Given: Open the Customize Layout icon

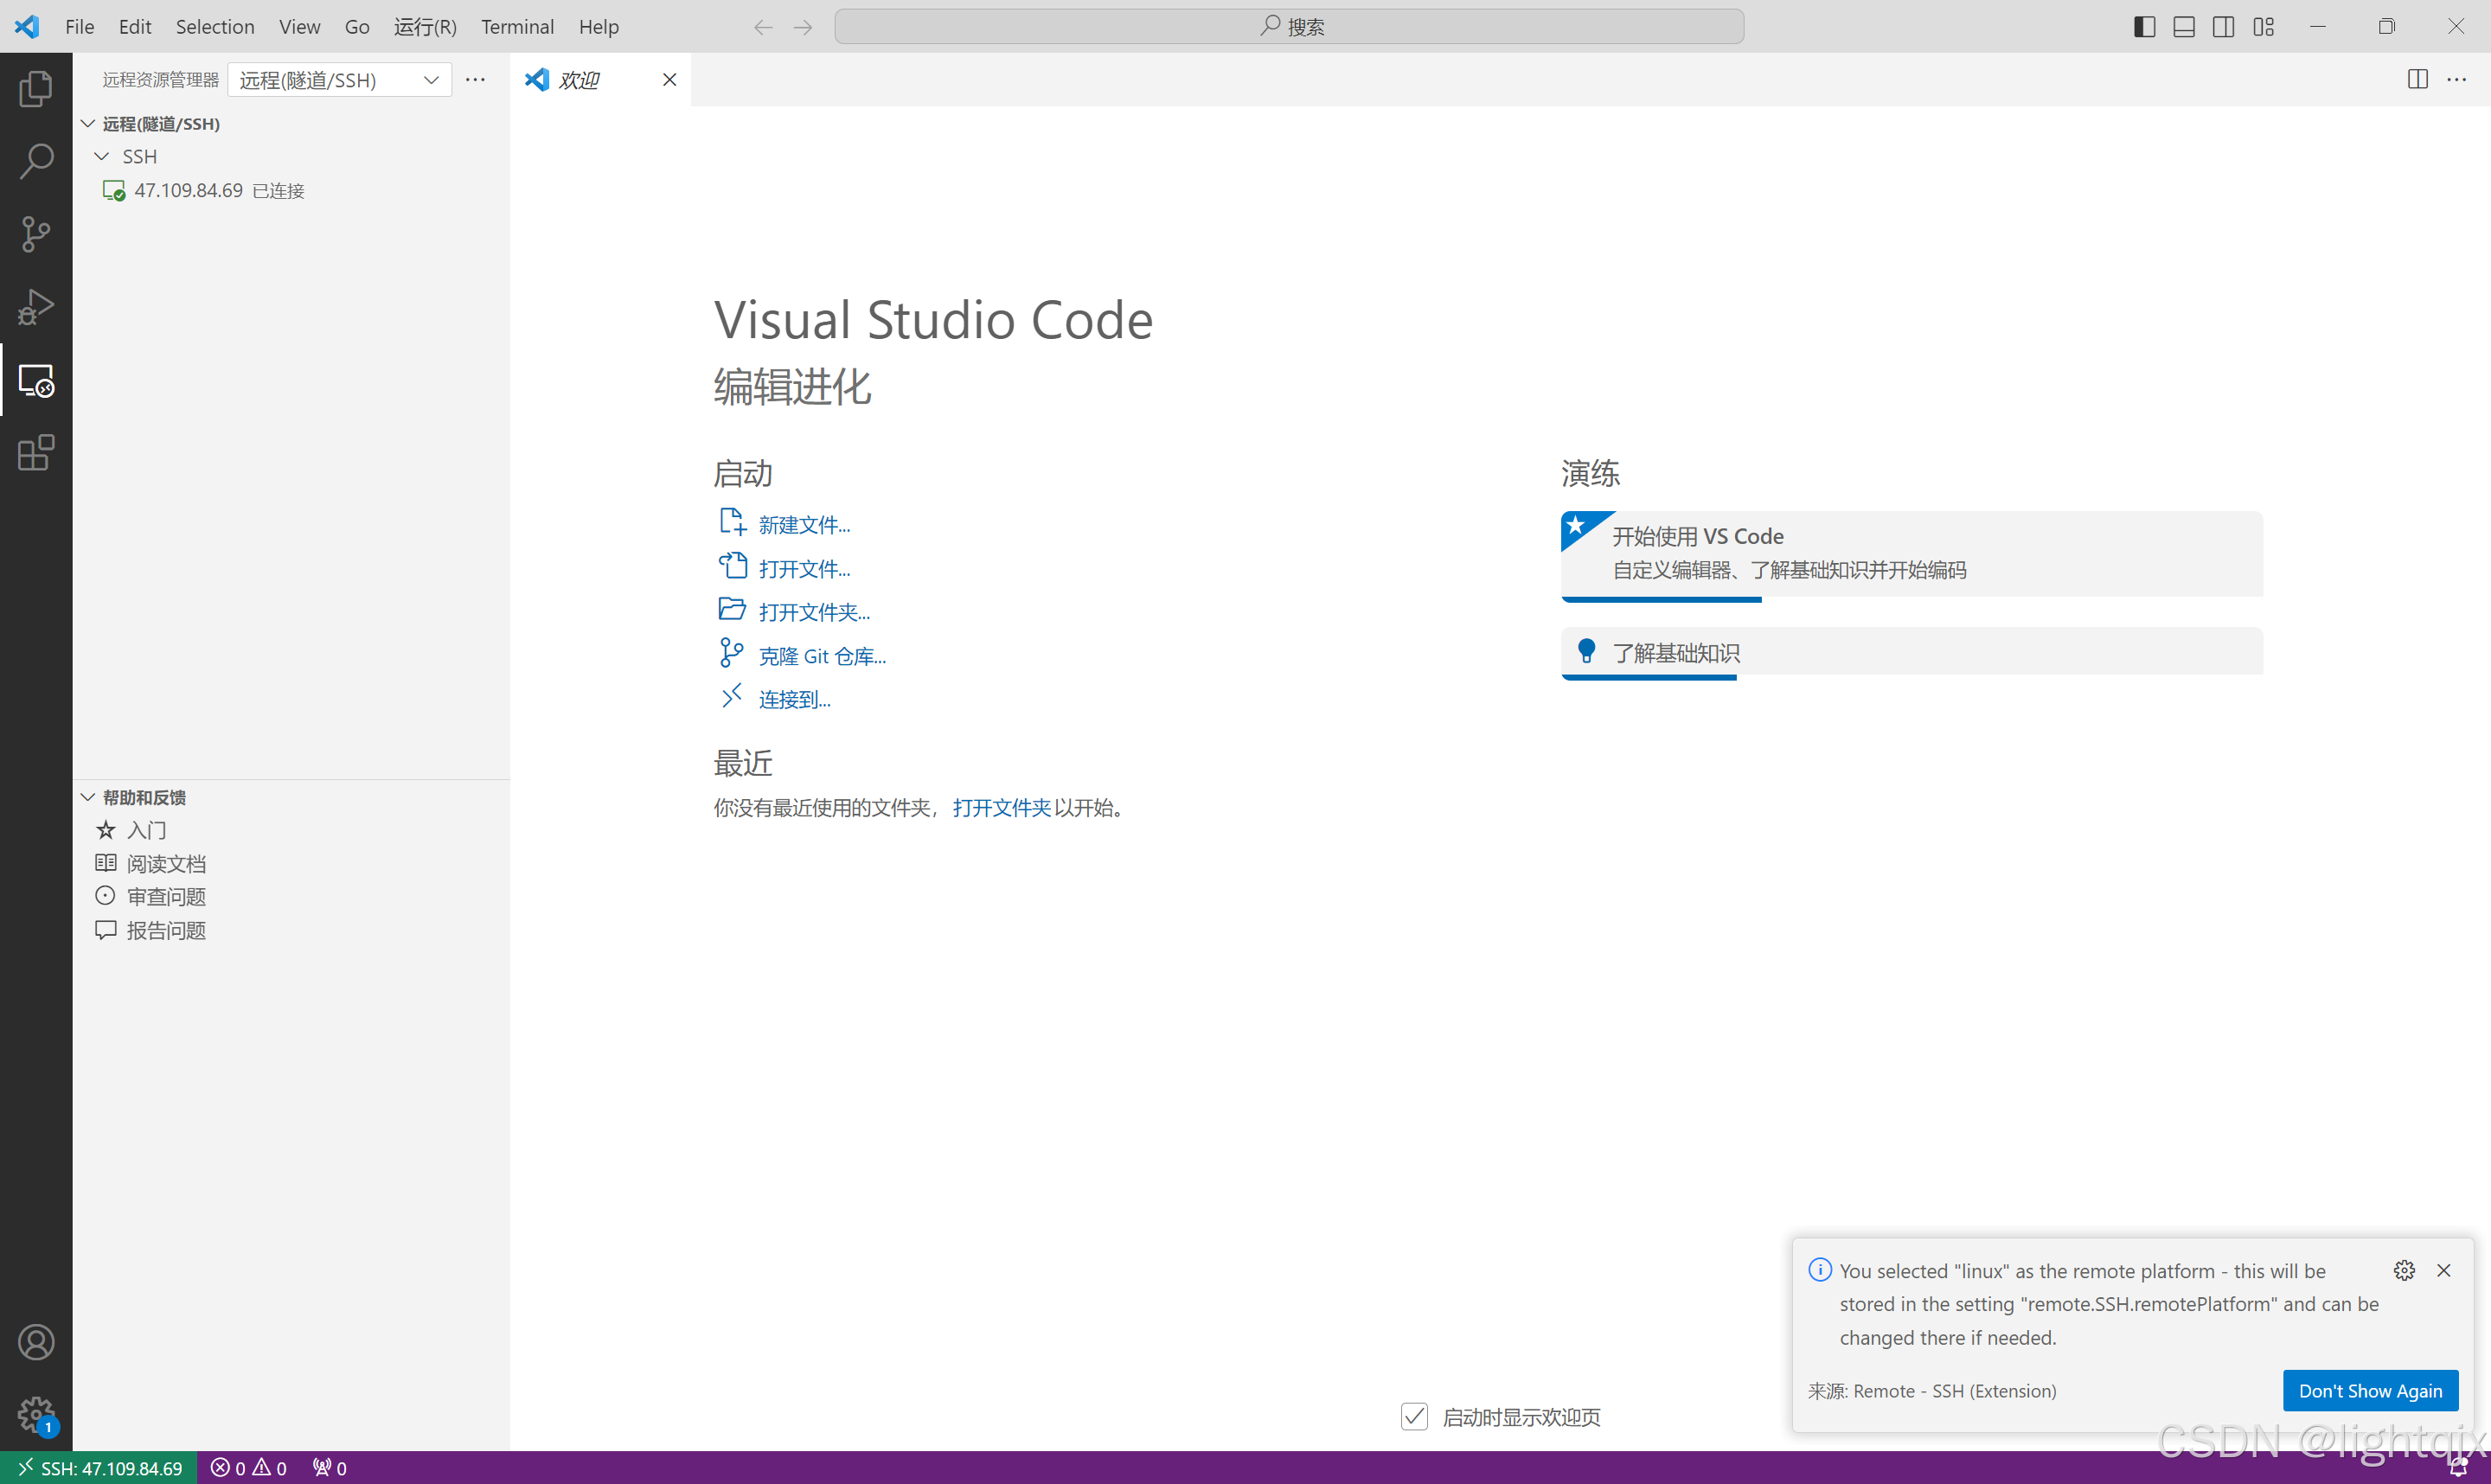Looking at the screenshot, I should 2264,27.
